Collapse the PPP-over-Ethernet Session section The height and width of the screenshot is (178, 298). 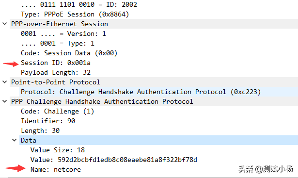(4, 24)
